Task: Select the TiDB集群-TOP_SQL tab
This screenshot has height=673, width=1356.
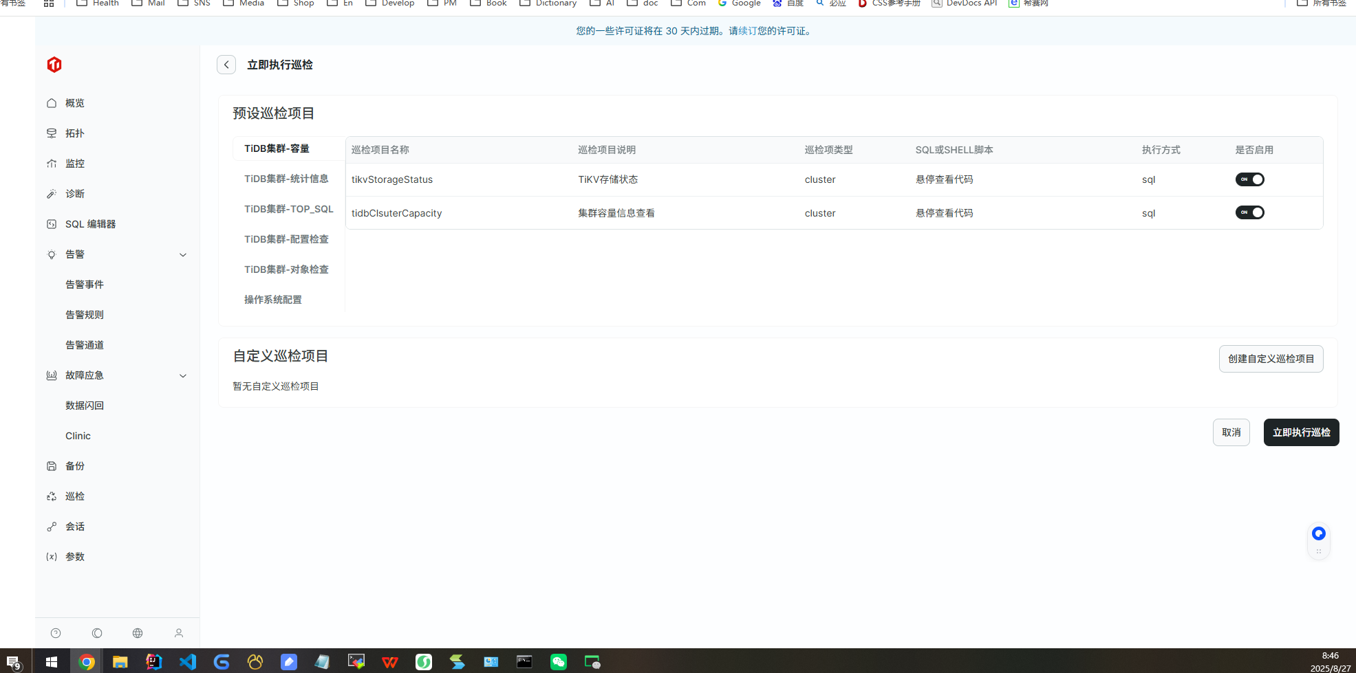Action: (x=288, y=209)
